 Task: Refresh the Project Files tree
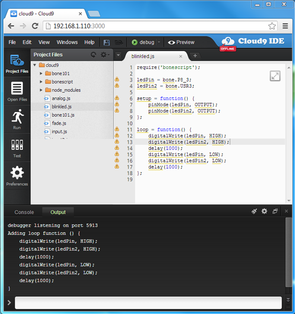click(93, 55)
